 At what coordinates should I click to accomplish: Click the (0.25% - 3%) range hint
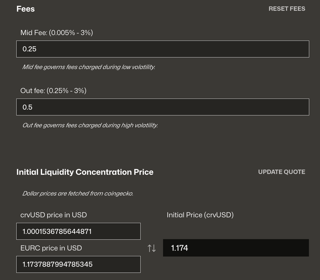[66, 91]
